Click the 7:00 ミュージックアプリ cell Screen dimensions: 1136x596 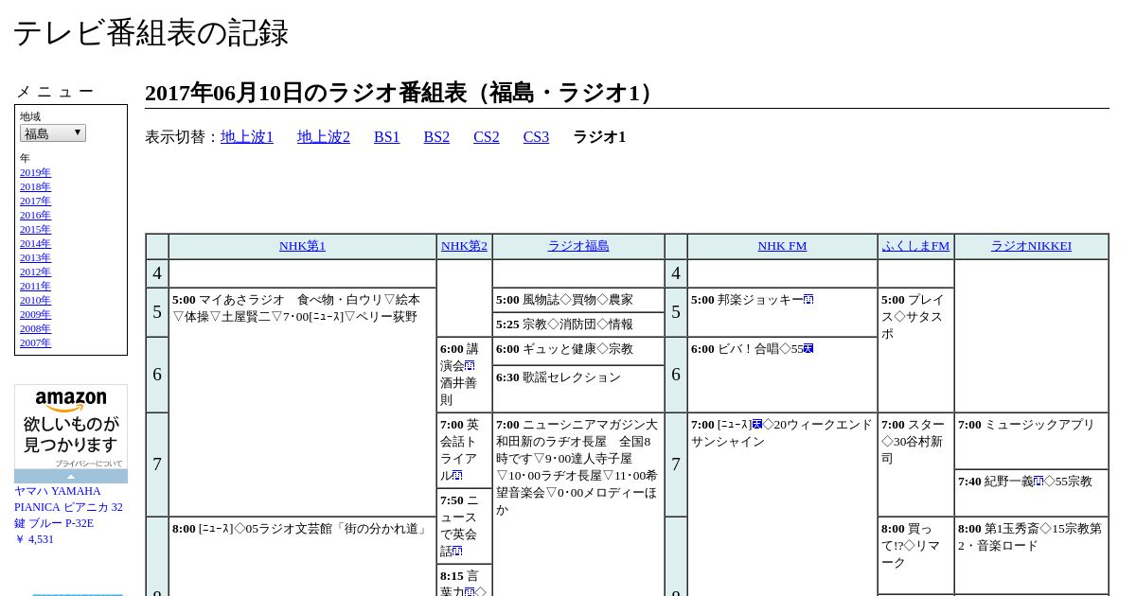coord(1031,441)
